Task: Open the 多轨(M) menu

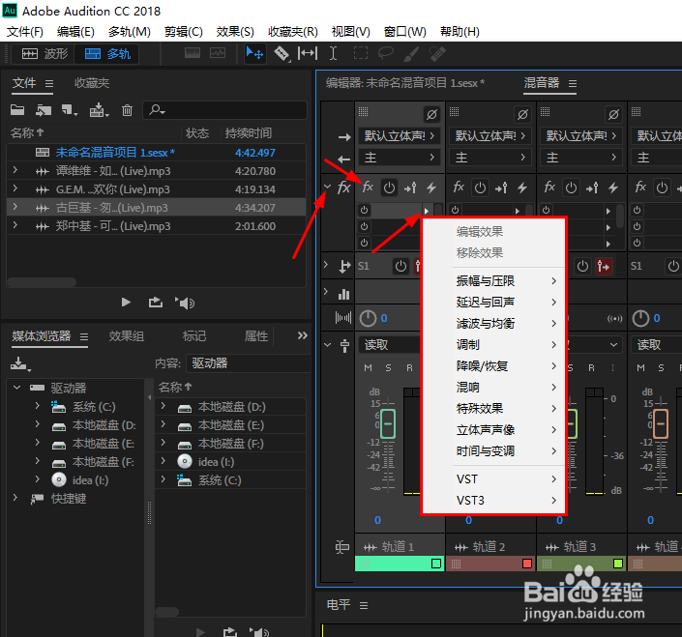Action: point(130,32)
